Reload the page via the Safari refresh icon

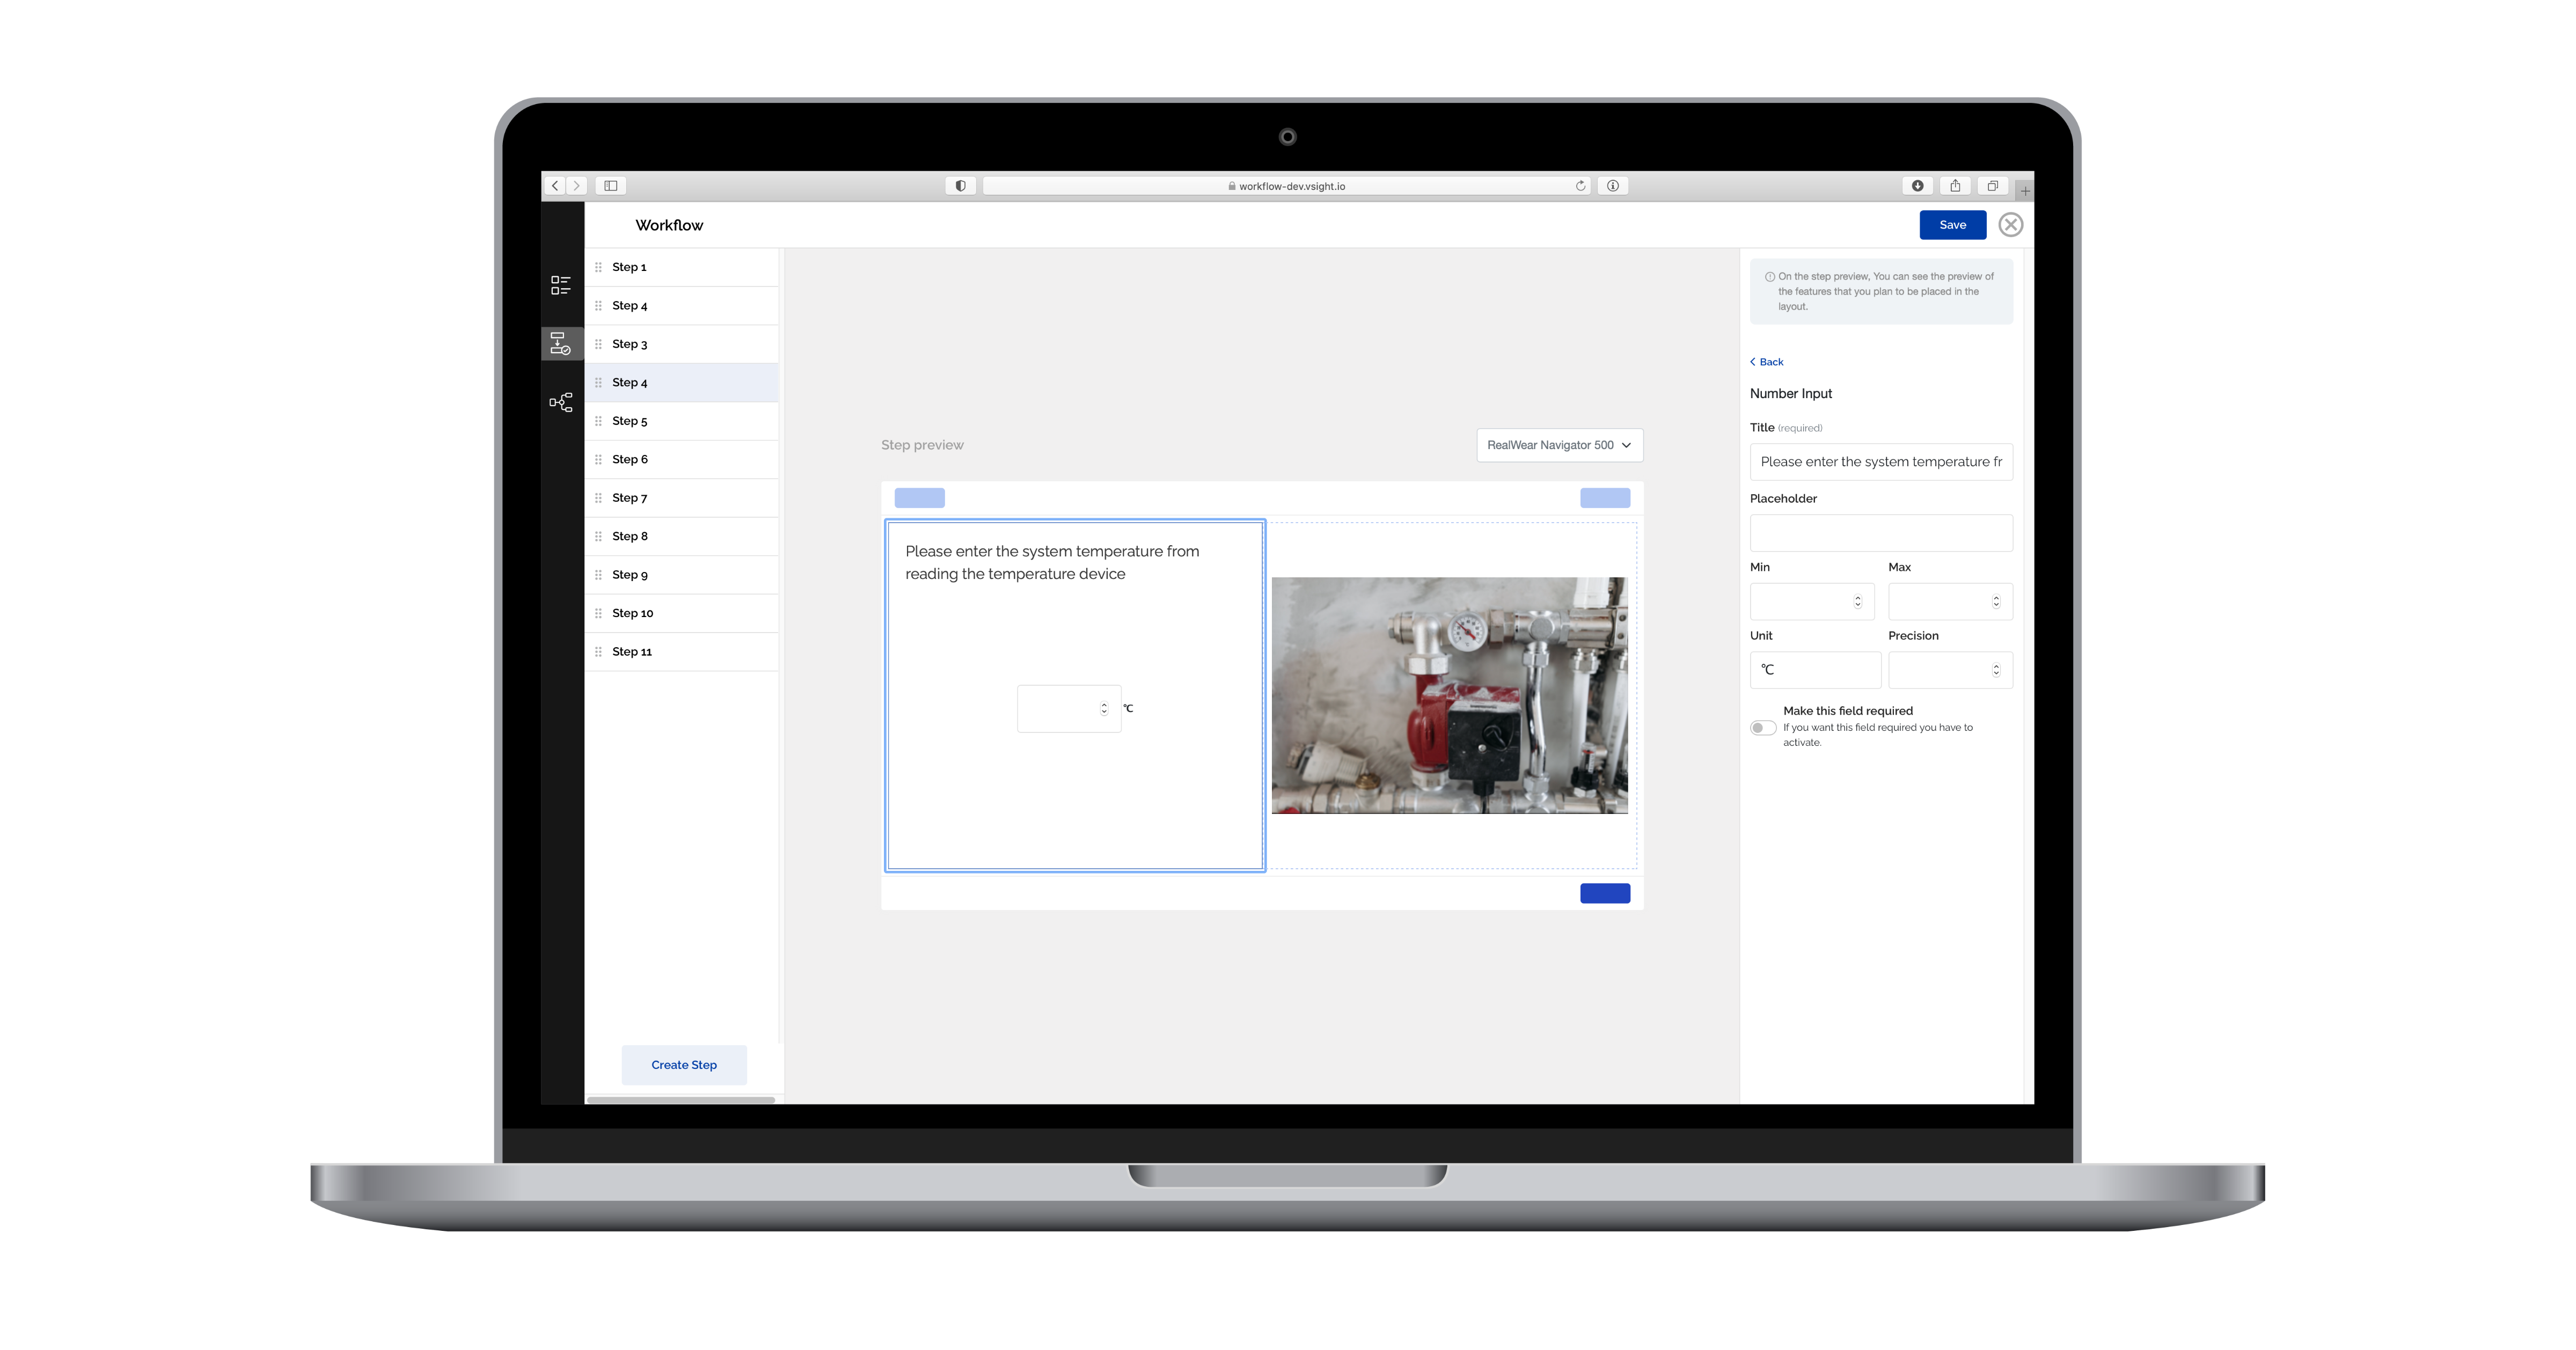tap(1580, 185)
